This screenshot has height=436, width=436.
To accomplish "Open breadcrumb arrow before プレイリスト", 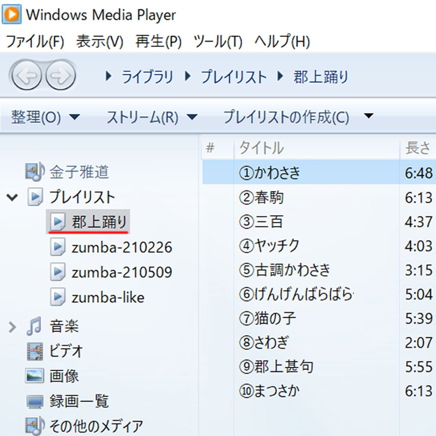I will (188, 76).
